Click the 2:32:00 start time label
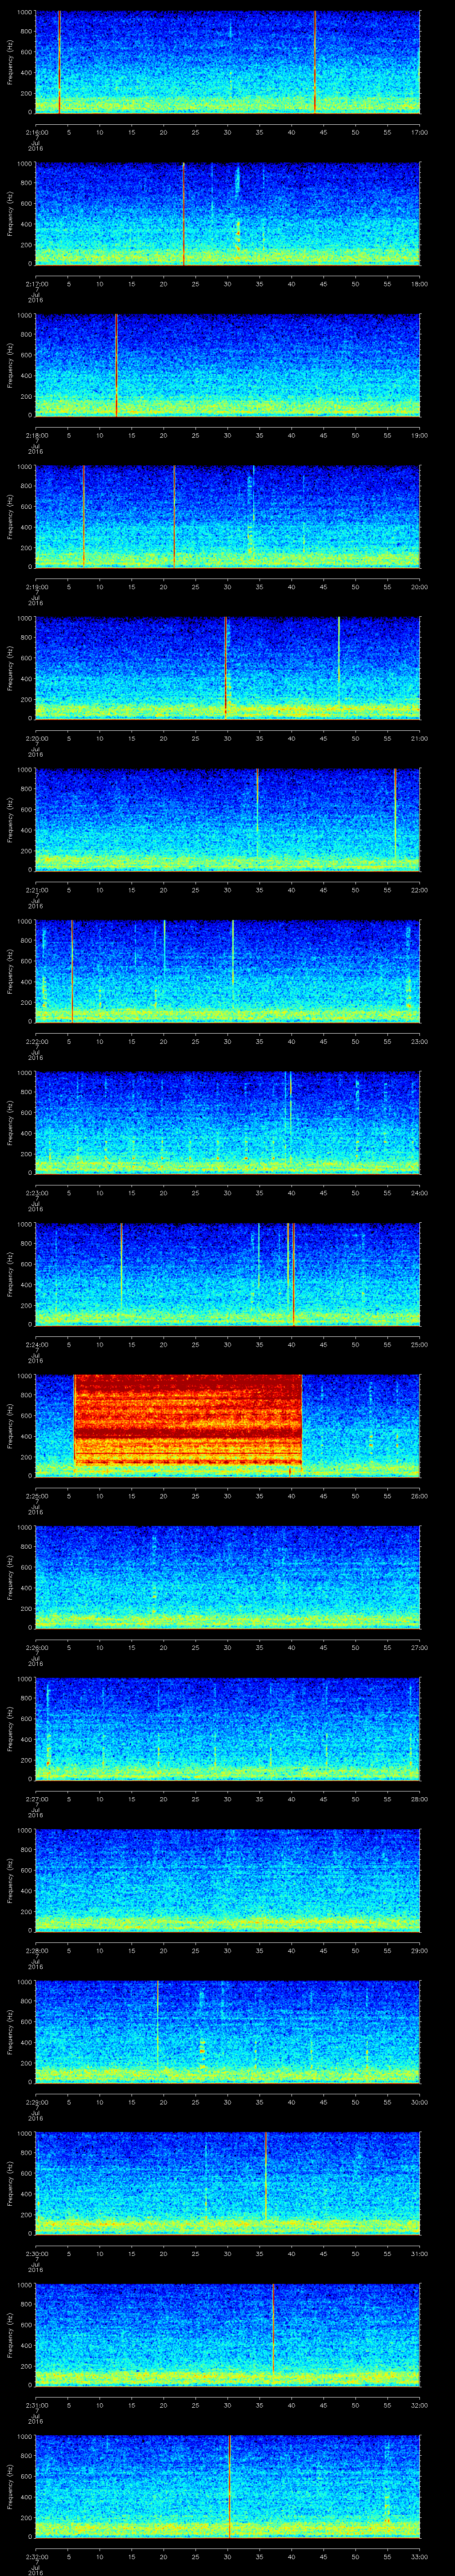 point(36,2557)
